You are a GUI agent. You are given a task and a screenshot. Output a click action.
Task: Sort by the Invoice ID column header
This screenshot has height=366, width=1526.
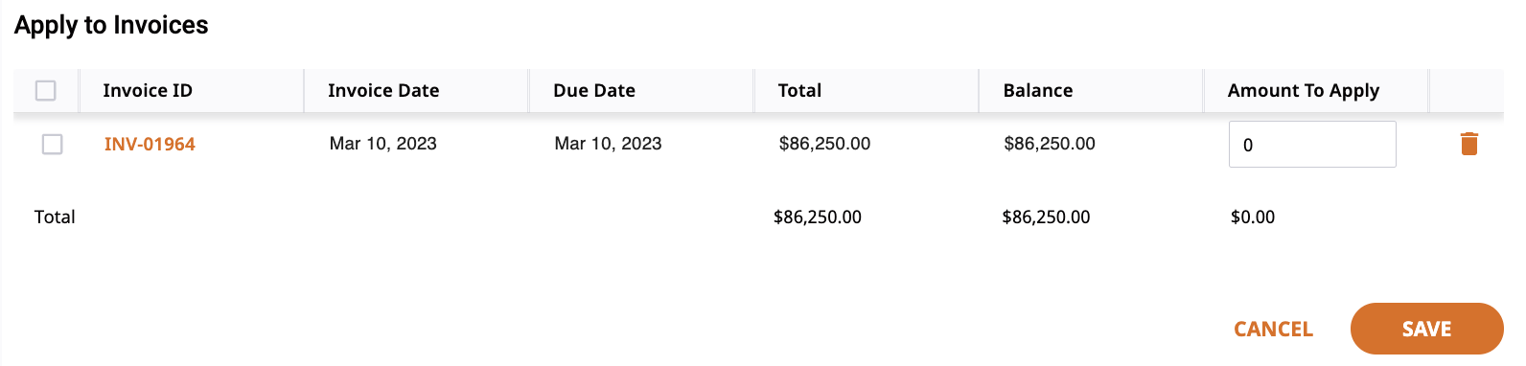tap(148, 90)
